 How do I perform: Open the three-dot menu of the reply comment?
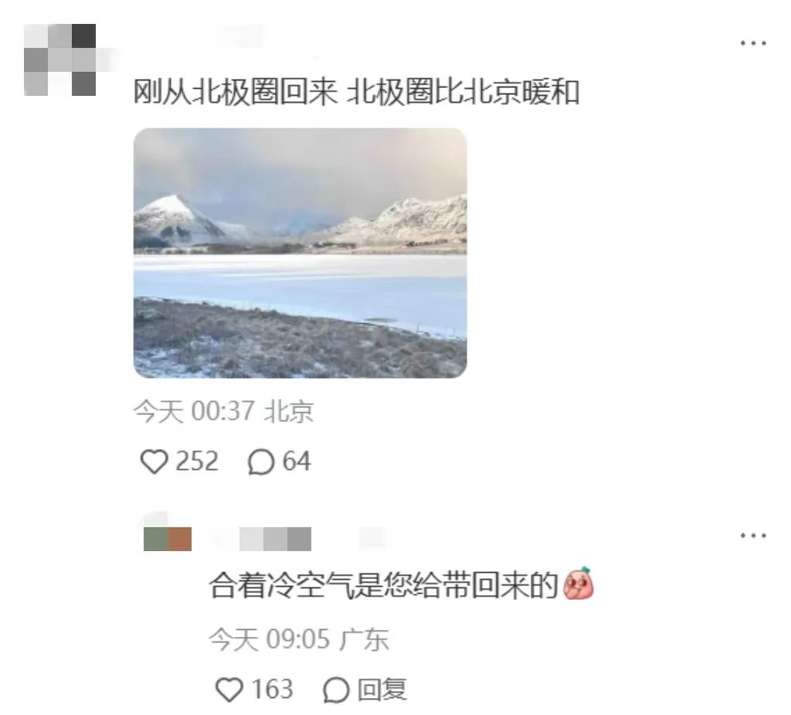(753, 535)
